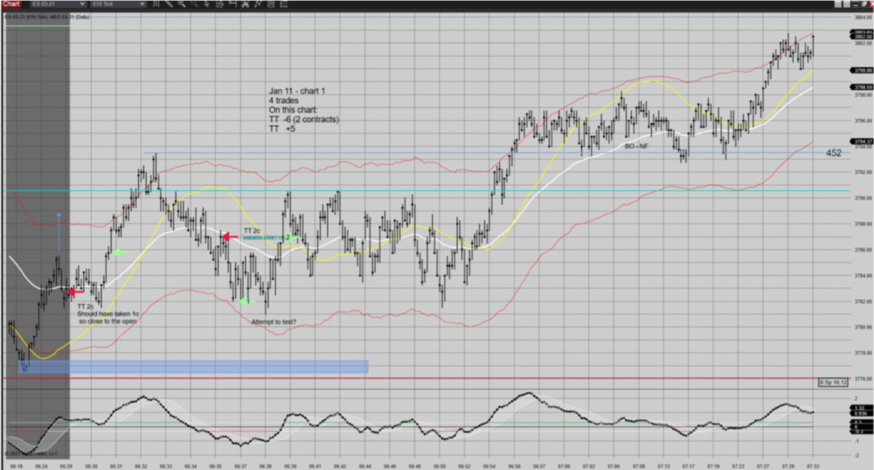Open the drawing tools pencil icon
The width and height of the screenshot is (874, 470).
[x=170, y=4]
